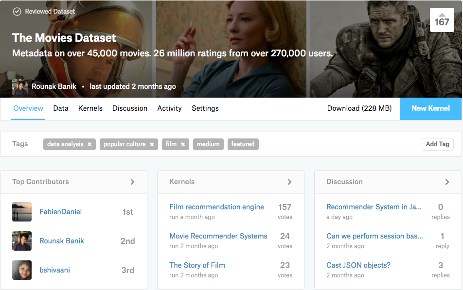Remove the data analysis tag
The height and width of the screenshot is (290, 463).
tap(89, 144)
